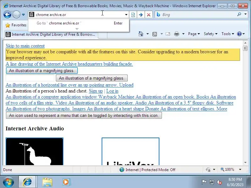This screenshot has height=188, width=251.
Task: Open the Safety menu
Action: coord(211,34)
